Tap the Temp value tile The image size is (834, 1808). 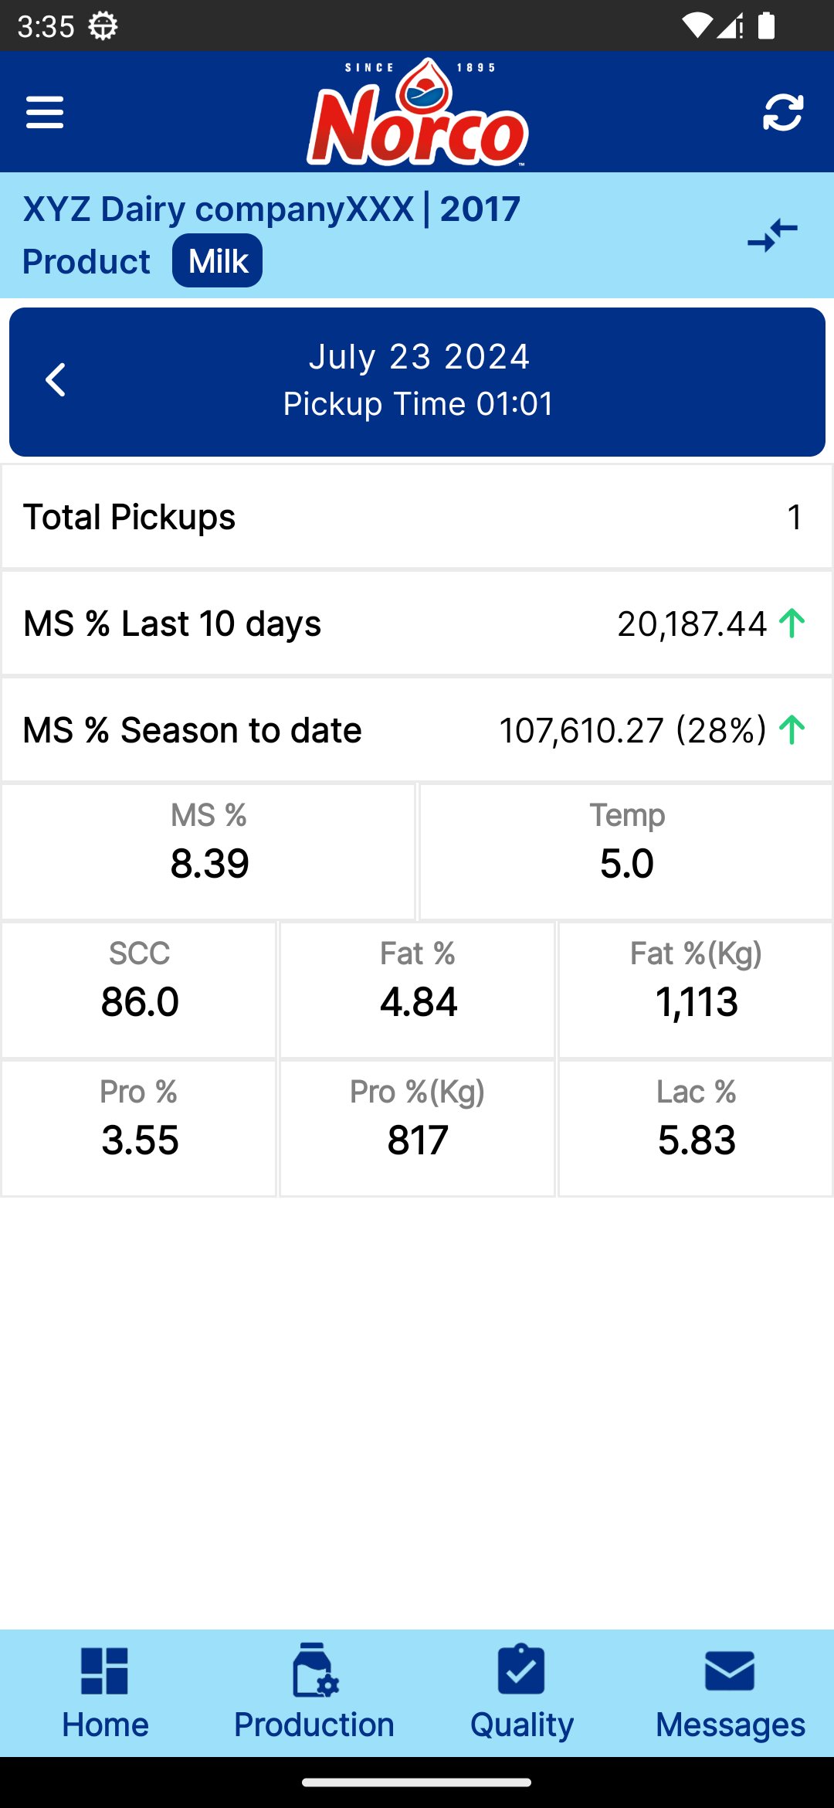(626, 851)
